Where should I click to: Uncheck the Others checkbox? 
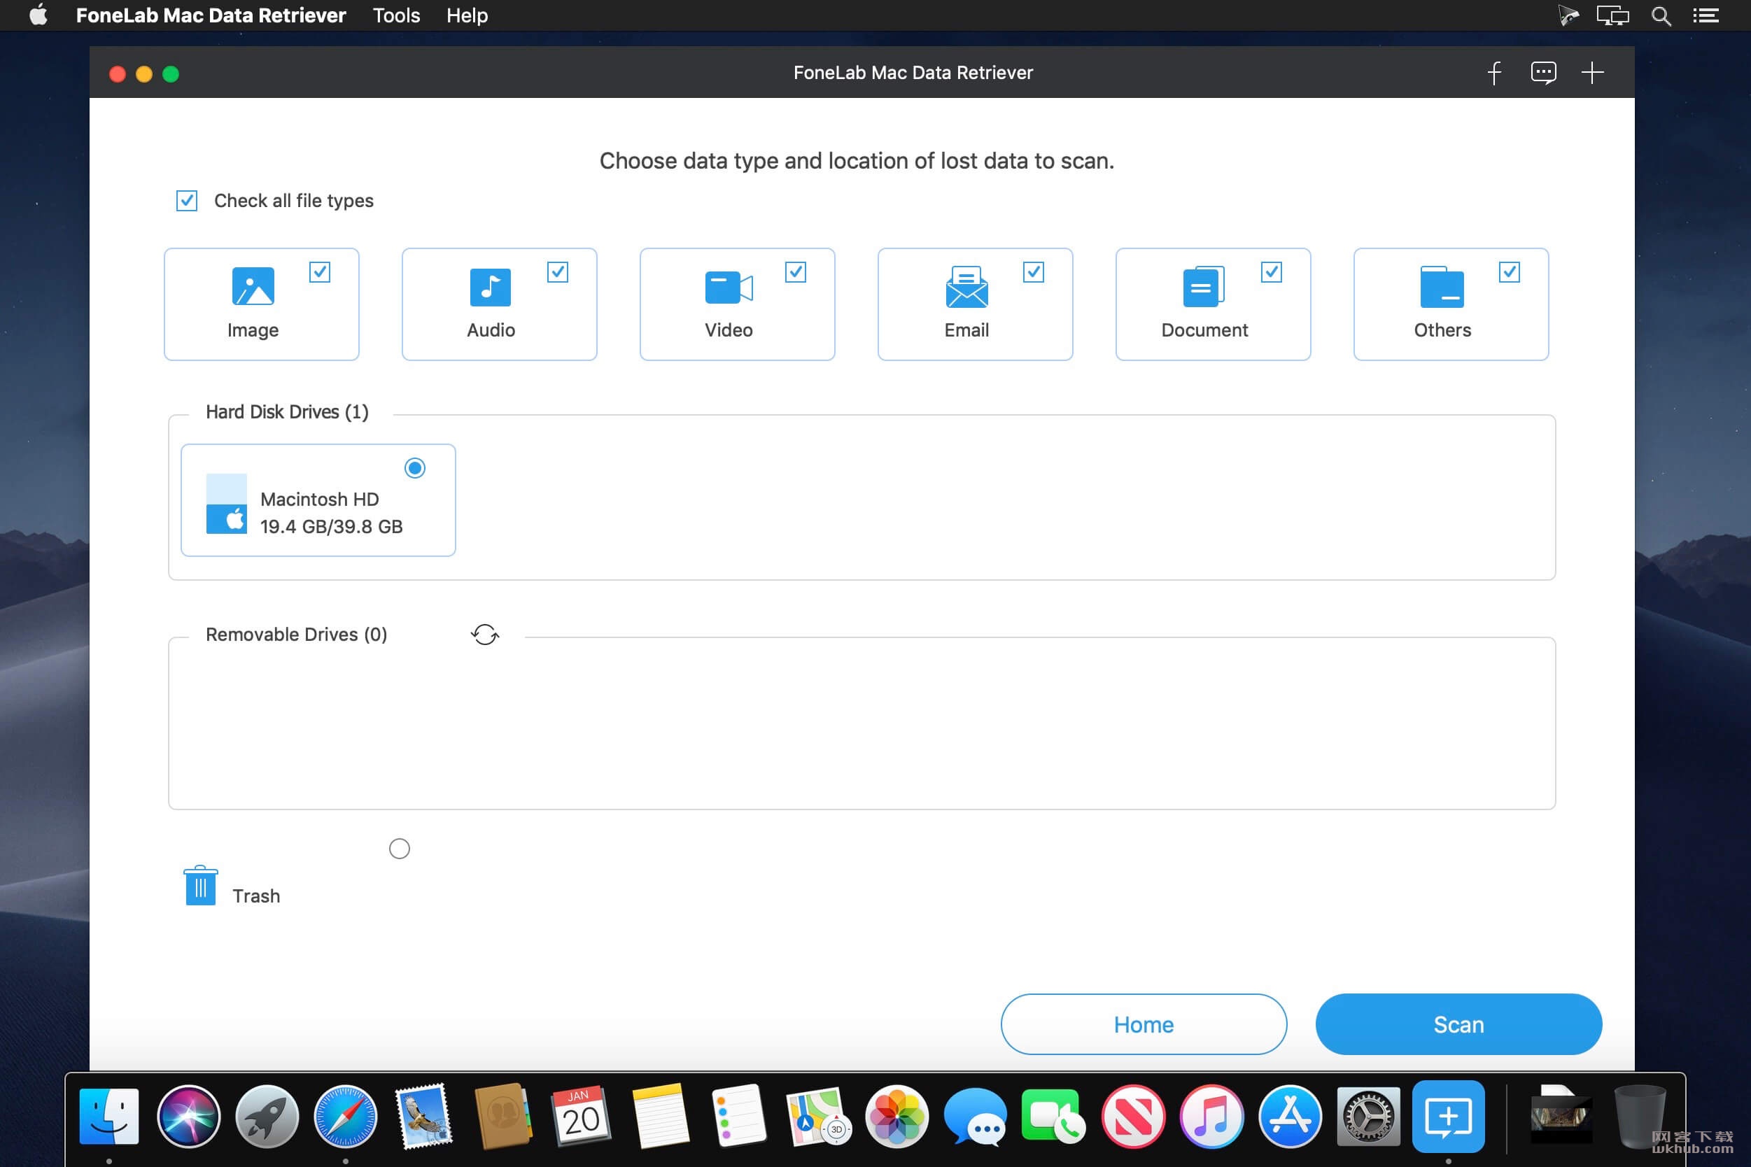click(1509, 271)
